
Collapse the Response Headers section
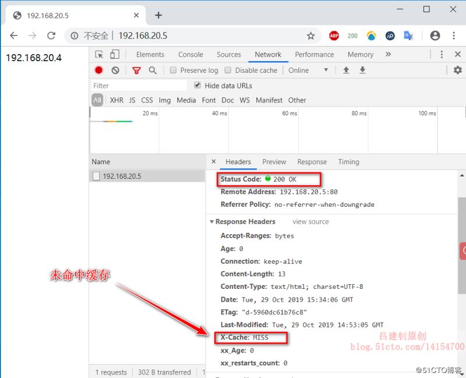tap(212, 221)
